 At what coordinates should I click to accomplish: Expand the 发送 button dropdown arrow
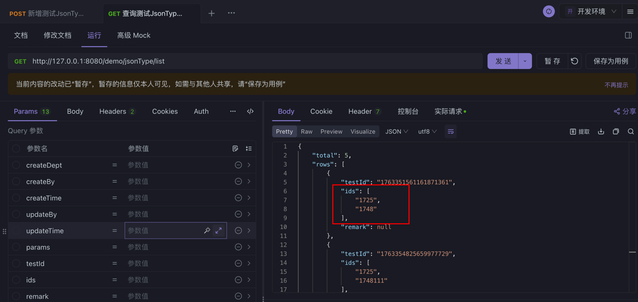click(525, 61)
